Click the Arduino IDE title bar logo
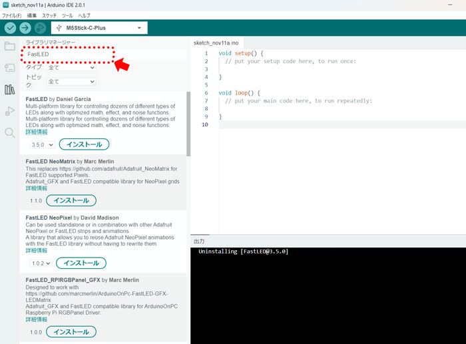Image resolution: width=466 pixels, height=344 pixels. click(x=5, y=5)
